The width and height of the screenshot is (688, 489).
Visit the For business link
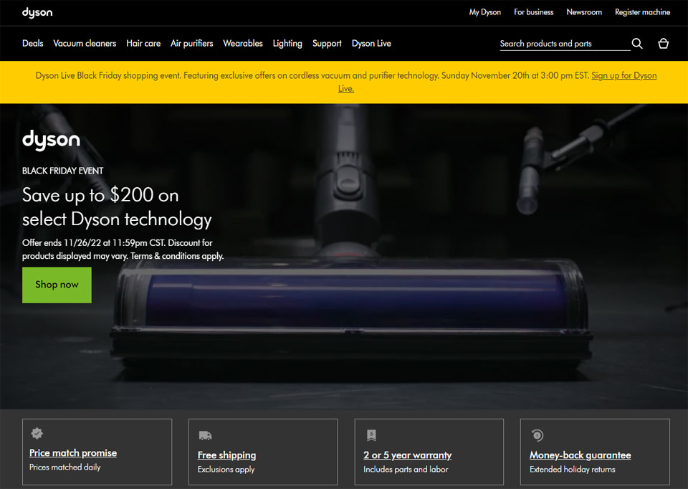coord(533,12)
